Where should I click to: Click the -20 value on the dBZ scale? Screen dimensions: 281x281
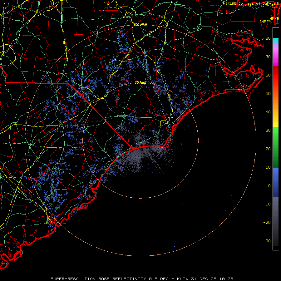click(267, 222)
